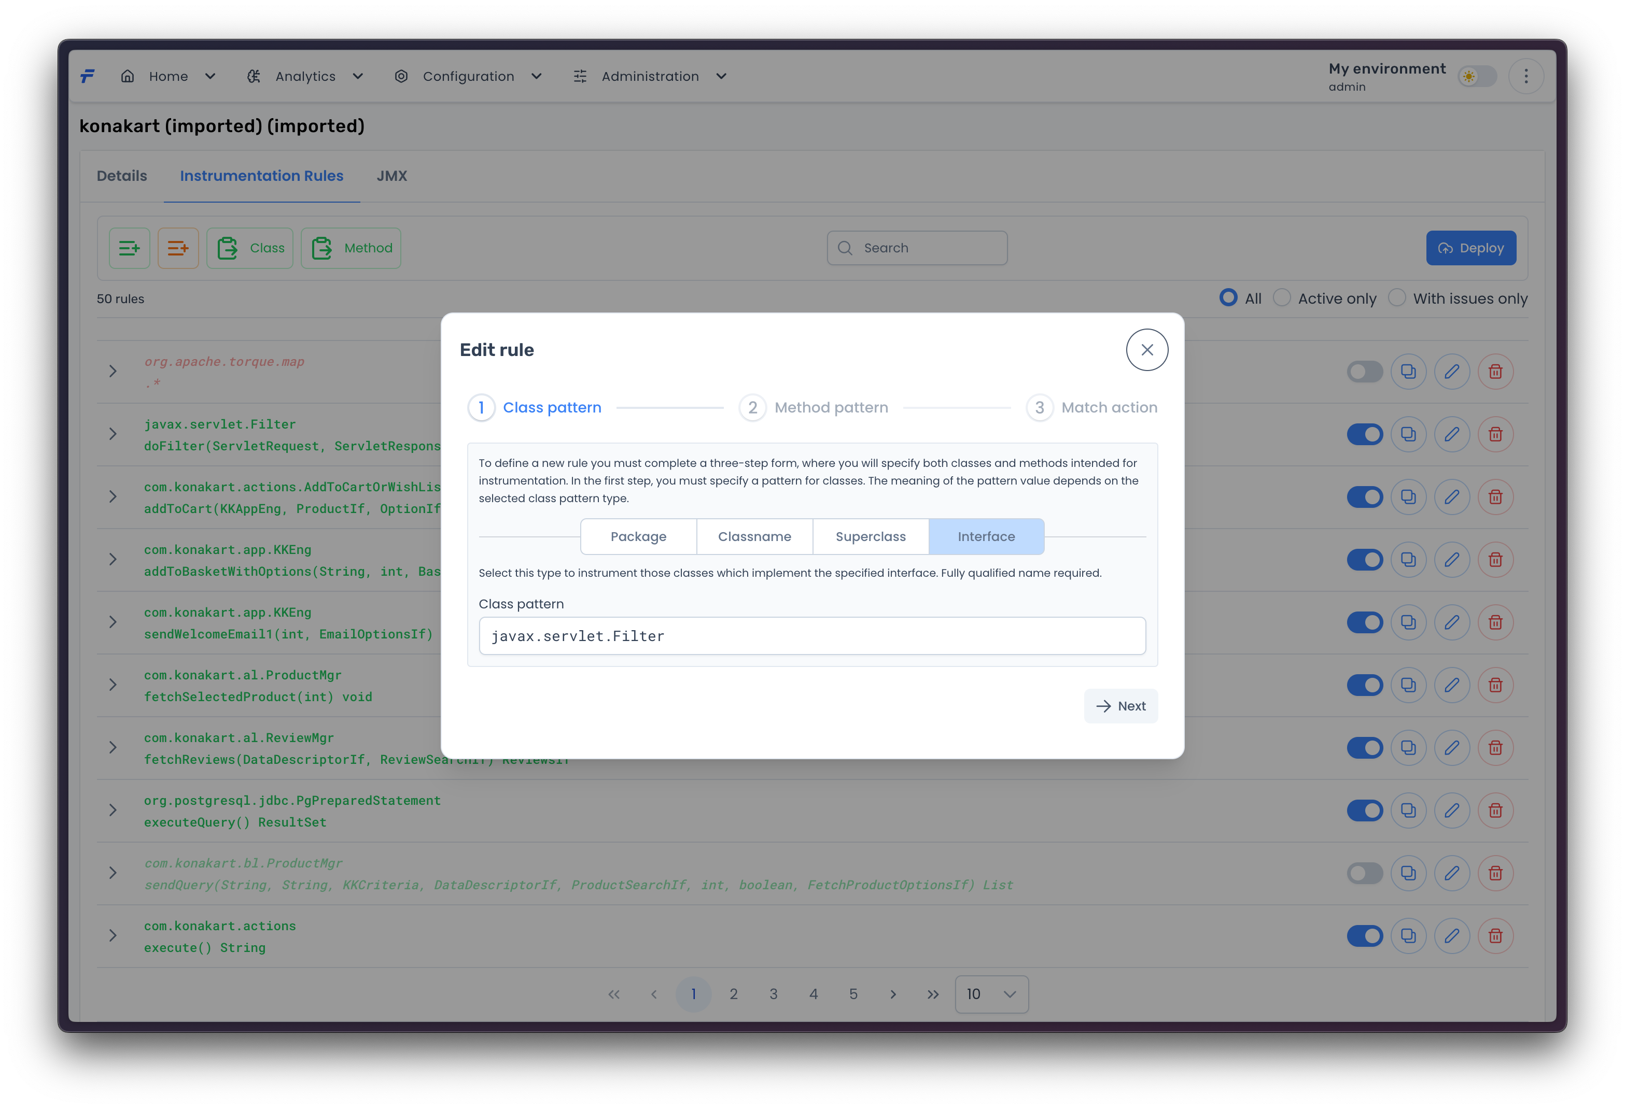Edit the PgPreparedStatement executeQuery rule
The height and width of the screenshot is (1109, 1625).
click(1452, 810)
